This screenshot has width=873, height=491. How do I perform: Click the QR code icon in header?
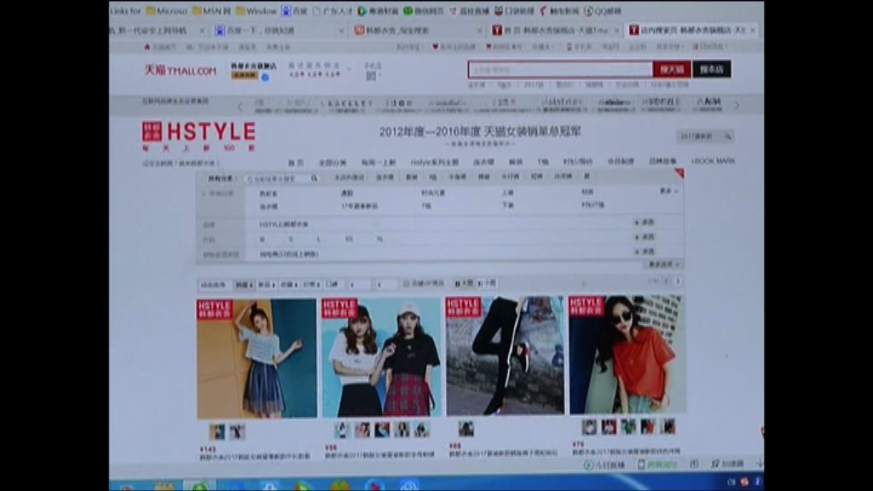click(x=372, y=75)
